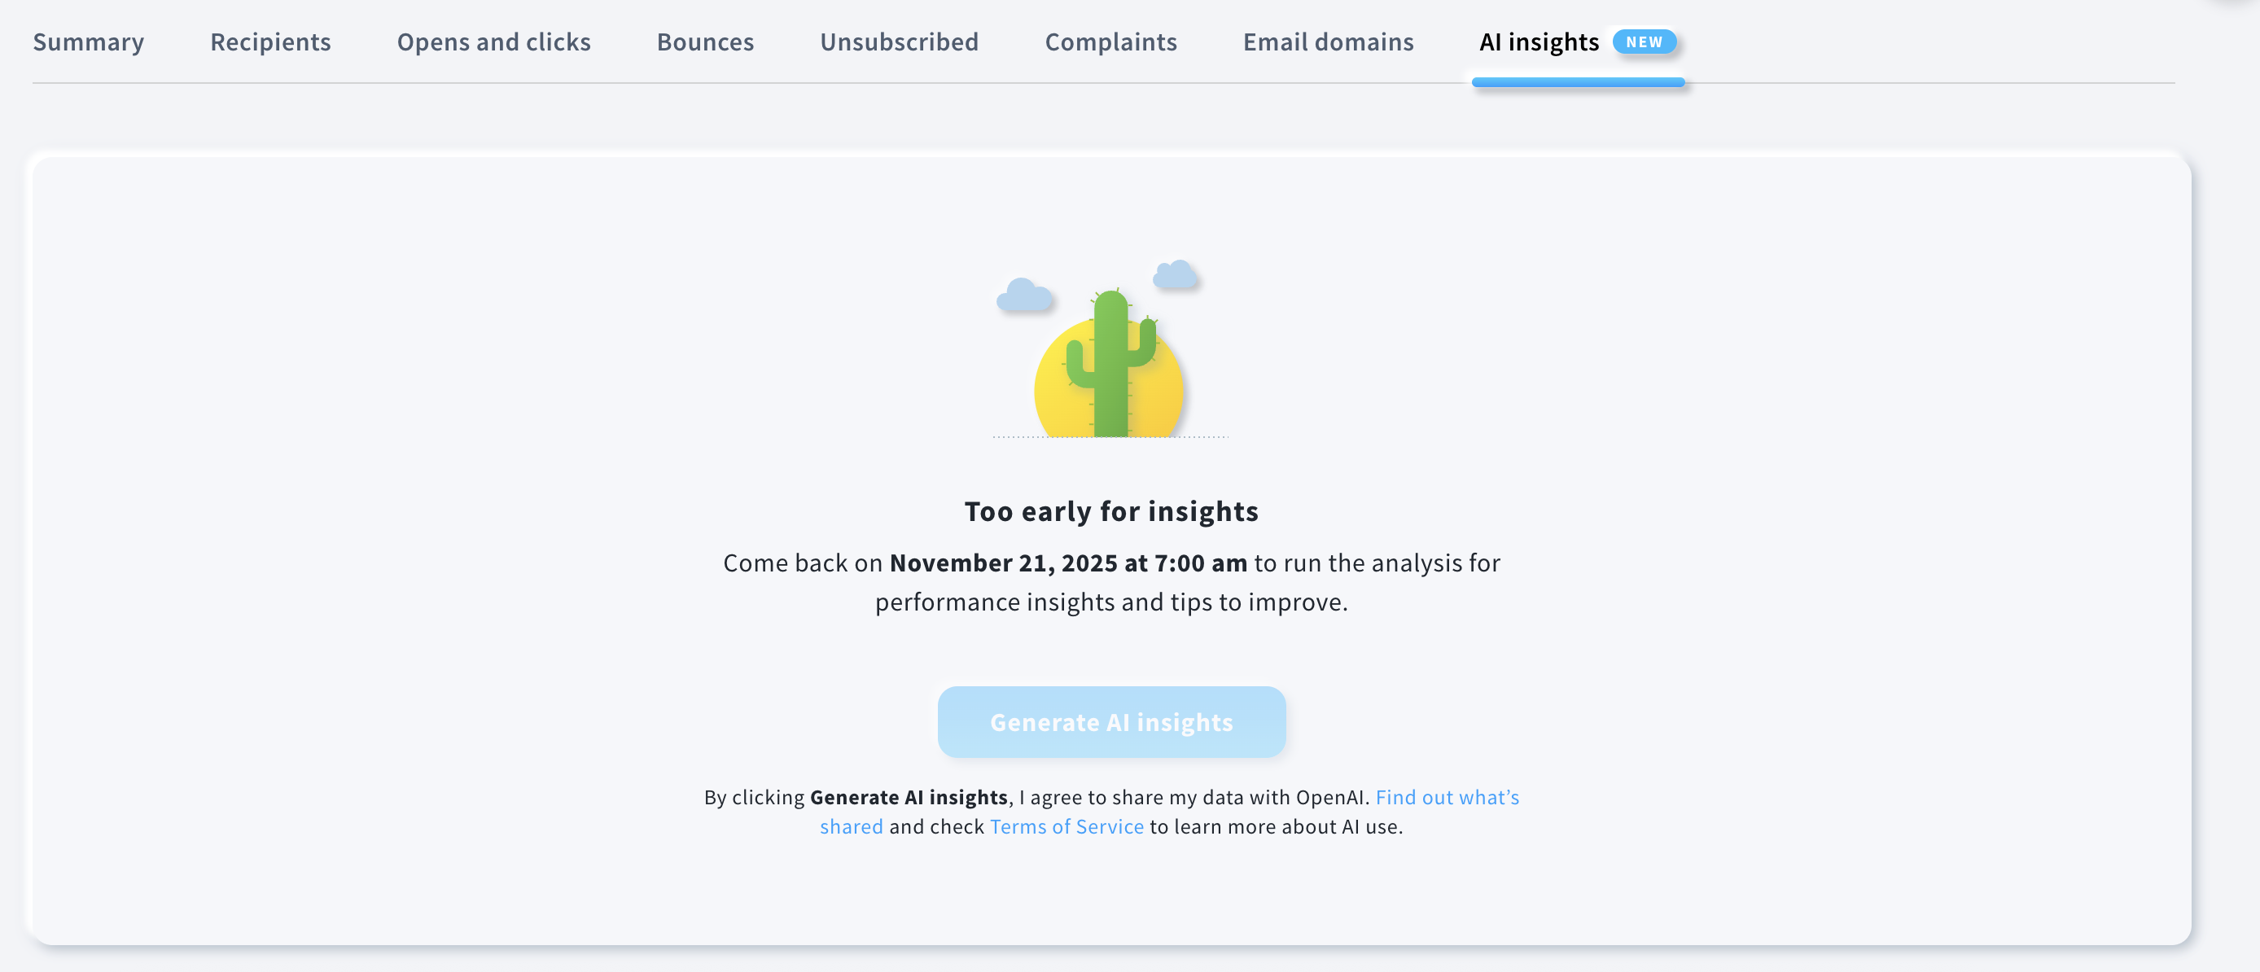Click the blue underline below AI insights
Screen dimensions: 2260x972
tap(1579, 83)
